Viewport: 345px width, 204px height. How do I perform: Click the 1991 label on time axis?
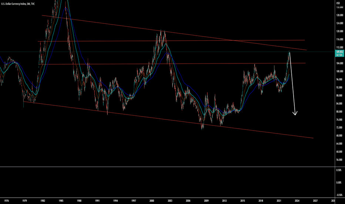97,201
